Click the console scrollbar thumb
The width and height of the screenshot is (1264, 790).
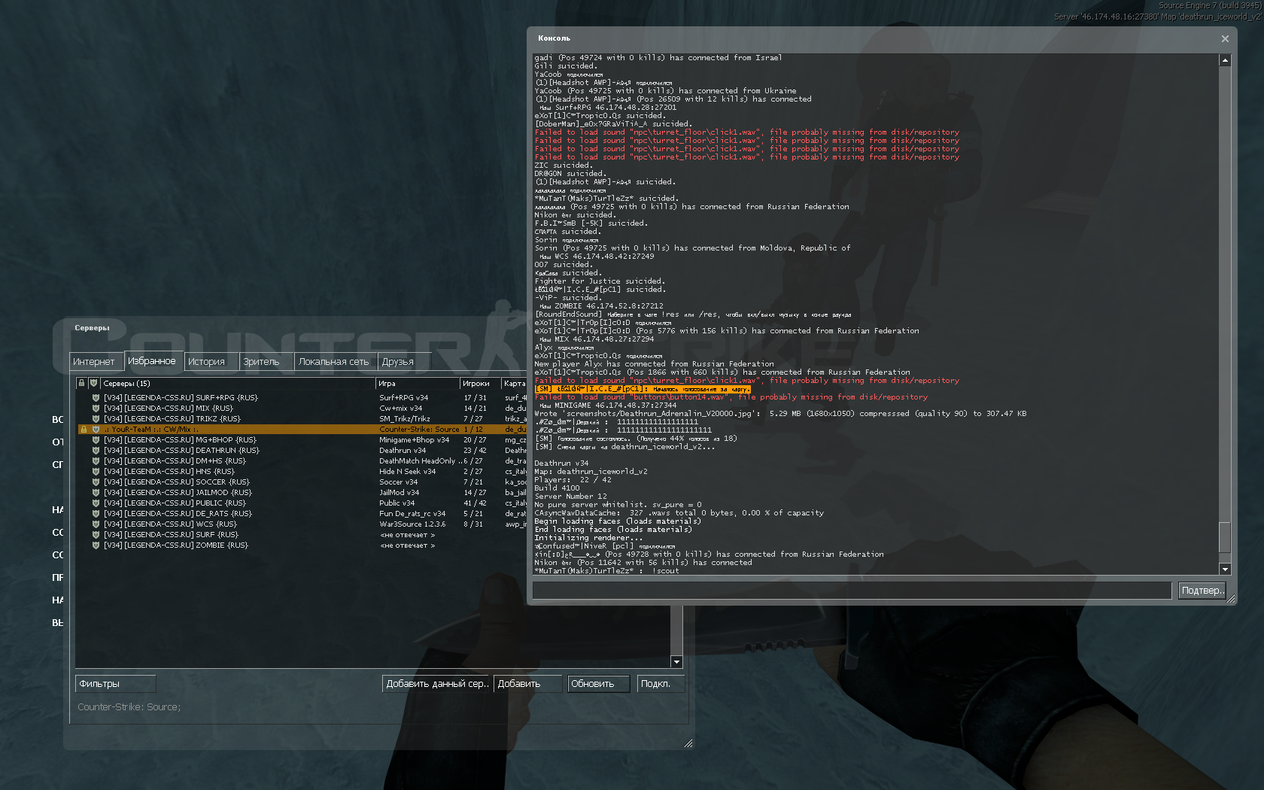click(x=1225, y=538)
